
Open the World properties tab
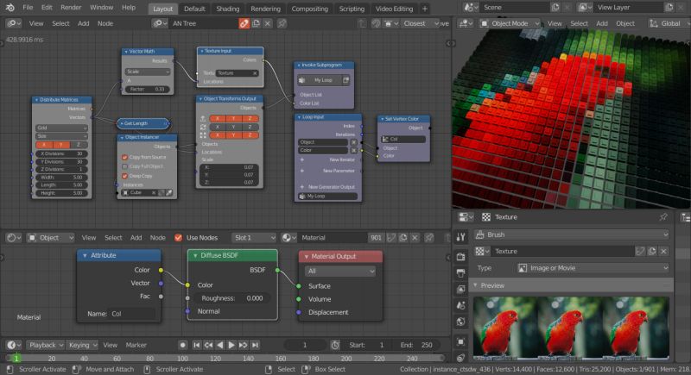[x=461, y=322]
